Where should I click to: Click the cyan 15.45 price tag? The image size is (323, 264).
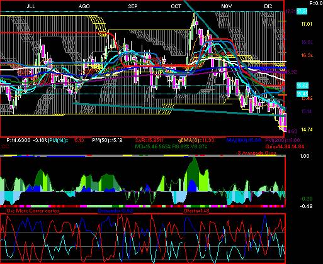(x=302, y=94)
